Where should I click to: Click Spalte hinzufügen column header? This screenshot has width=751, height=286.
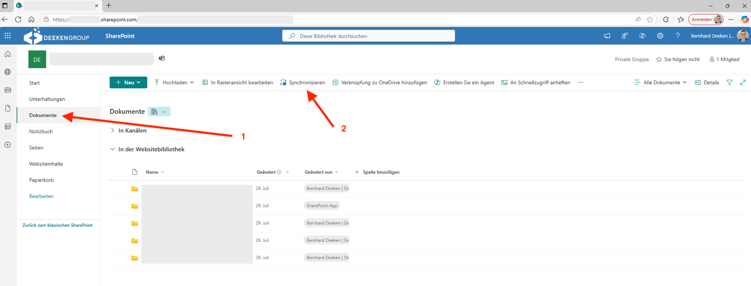[377, 172]
